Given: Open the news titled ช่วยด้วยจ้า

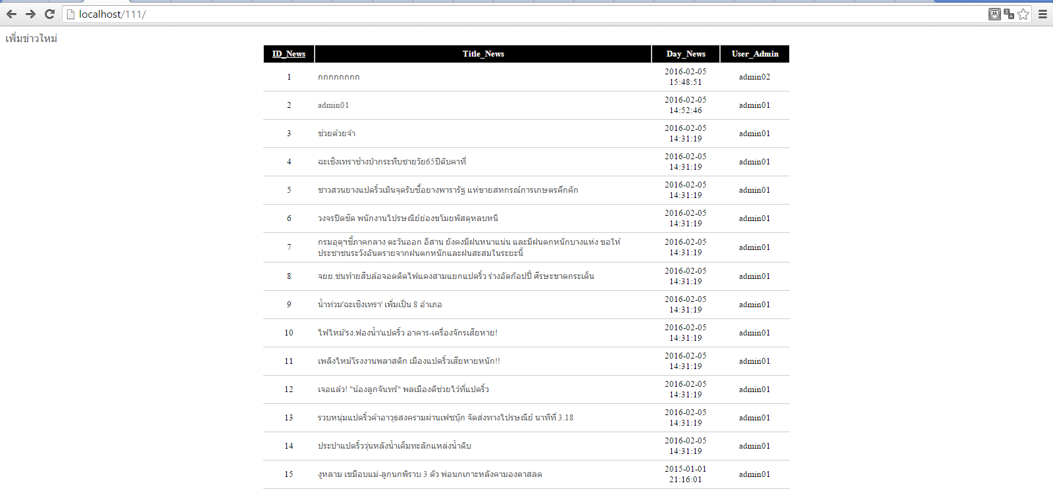Looking at the screenshot, I should click(336, 134).
